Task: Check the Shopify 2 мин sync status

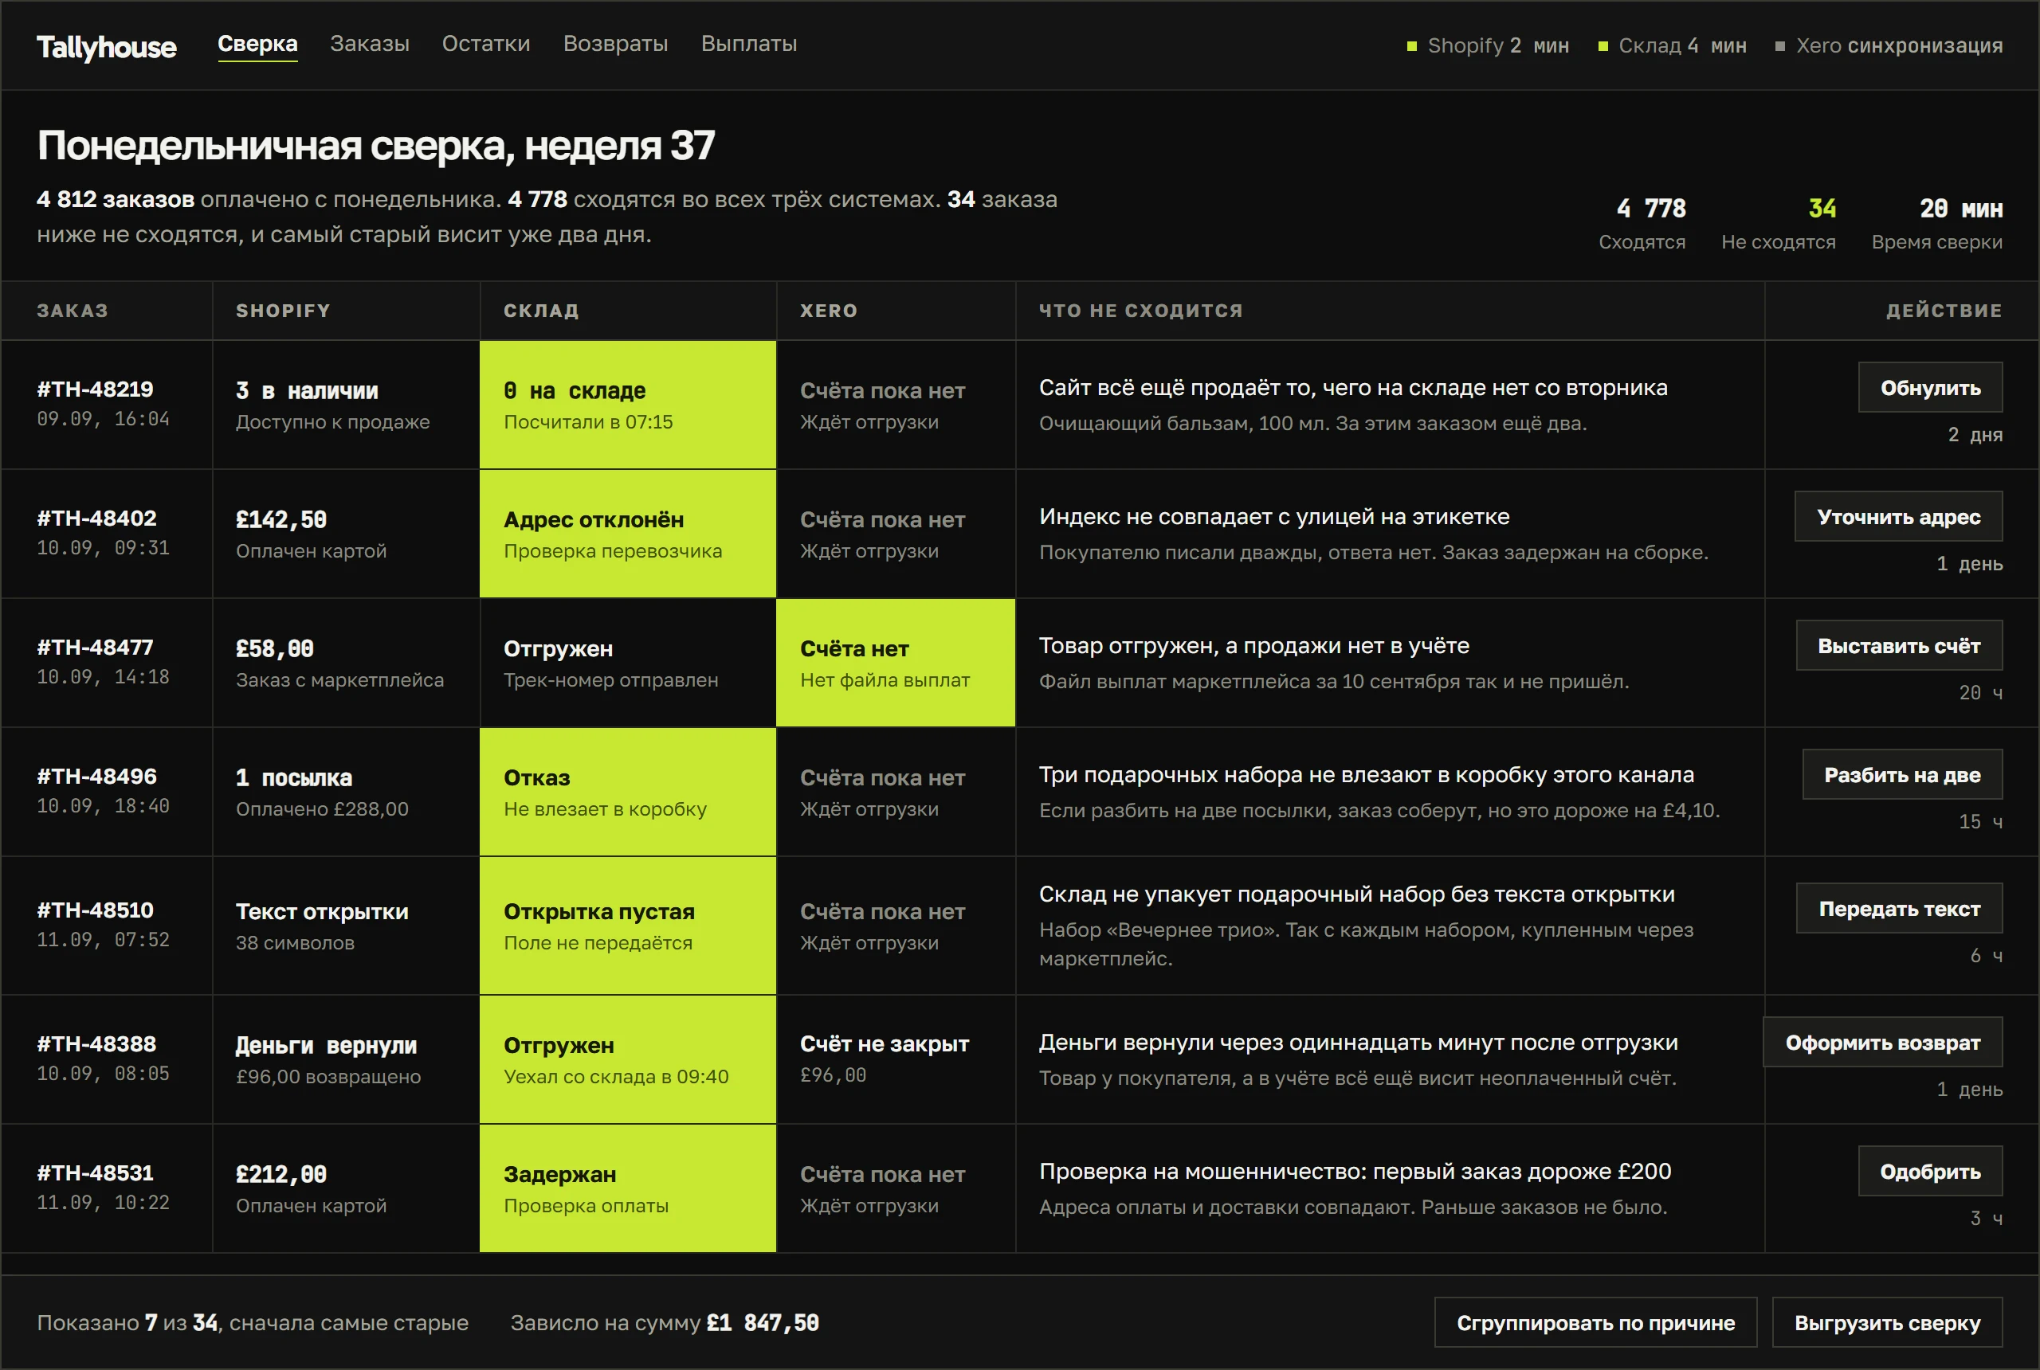Action: coord(1488,45)
